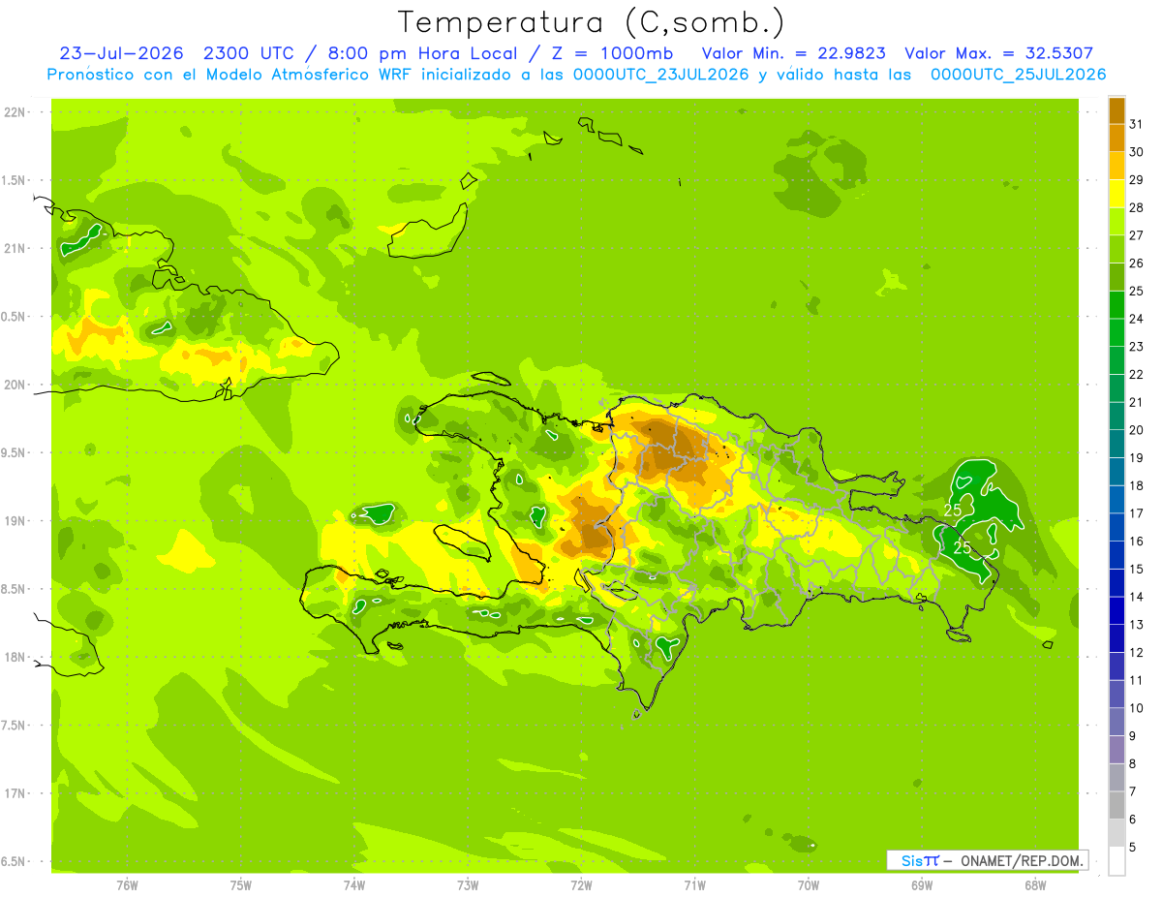Click the '76W' longitude label

point(127,884)
